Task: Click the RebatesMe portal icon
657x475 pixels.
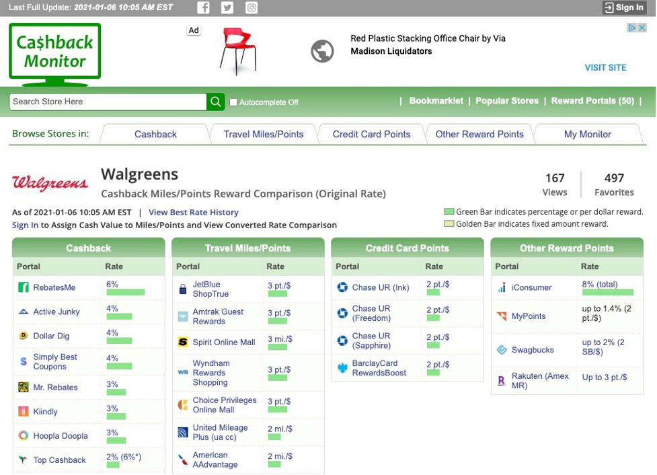Action: [24, 287]
